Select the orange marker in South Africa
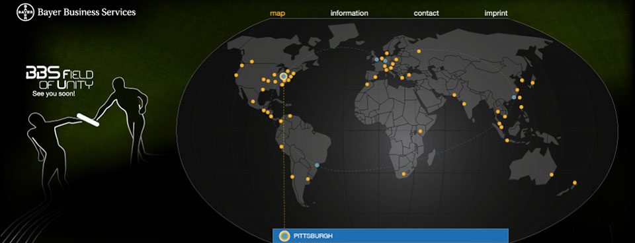This screenshot has height=243, width=635. tap(403, 174)
